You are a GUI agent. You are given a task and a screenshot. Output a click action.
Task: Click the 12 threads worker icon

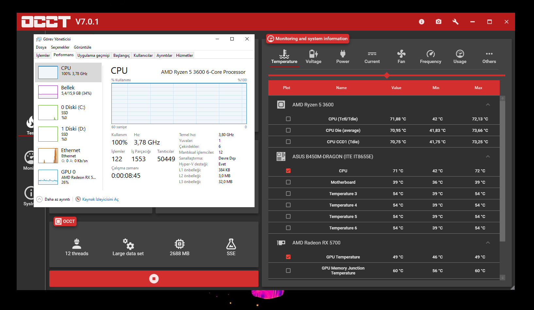pyautogui.click(x=77, y=243)
